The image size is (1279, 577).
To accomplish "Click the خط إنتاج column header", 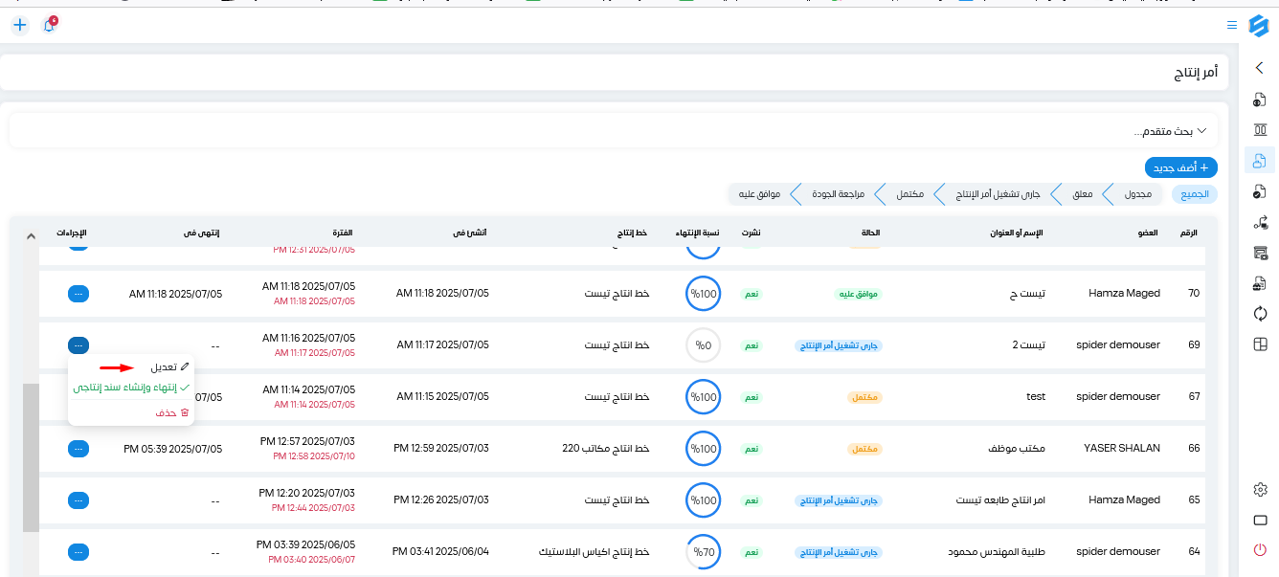I will pyautogui.click(x=632, y=233).
